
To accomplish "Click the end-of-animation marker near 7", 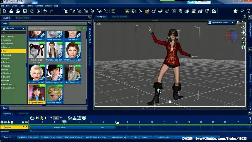I will 118,123.
